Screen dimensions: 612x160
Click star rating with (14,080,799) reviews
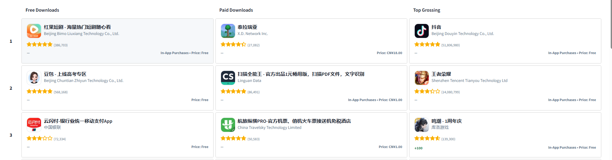427,91
